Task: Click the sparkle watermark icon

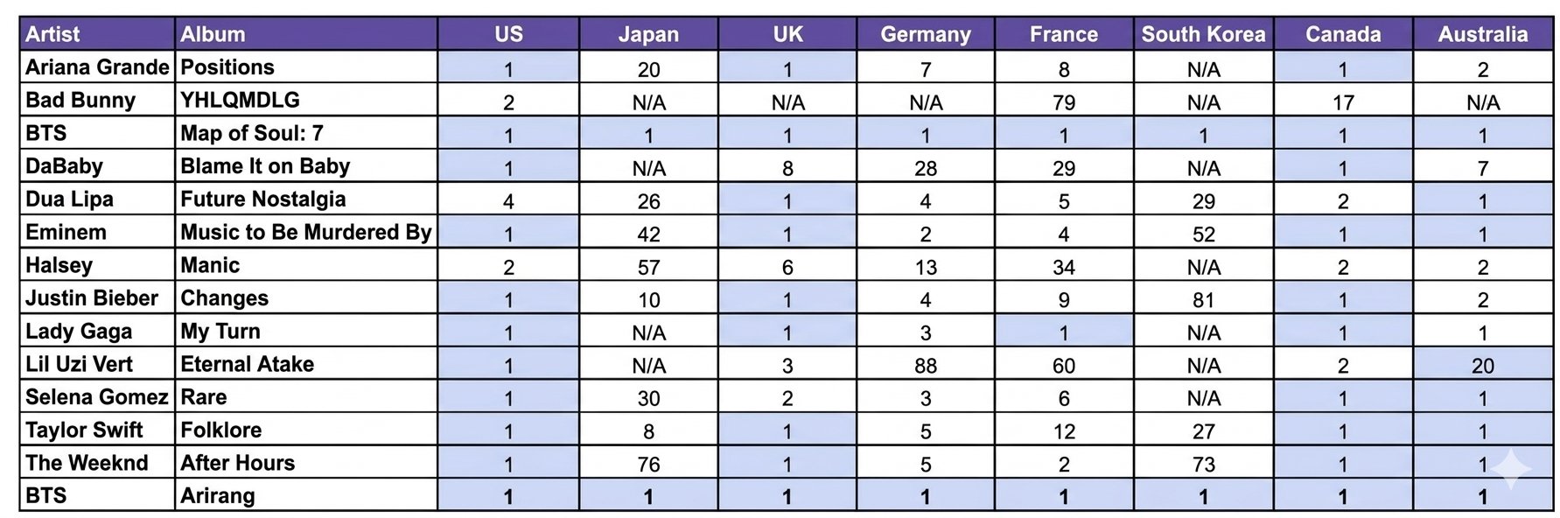Action: point(1512,470)
